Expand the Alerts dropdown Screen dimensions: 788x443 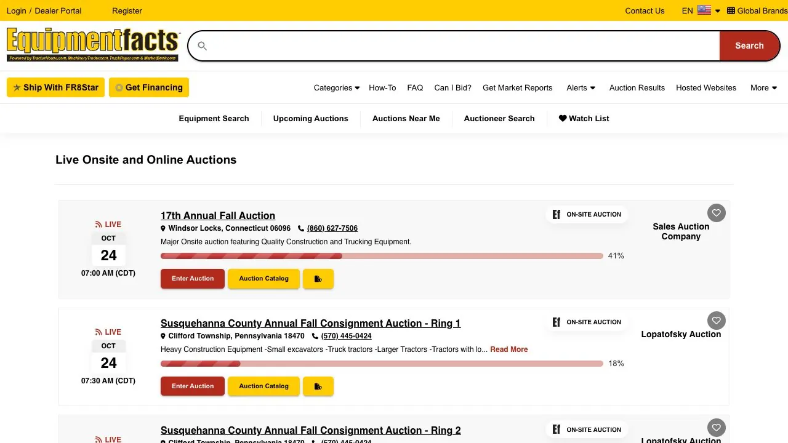tap(581, 88)
